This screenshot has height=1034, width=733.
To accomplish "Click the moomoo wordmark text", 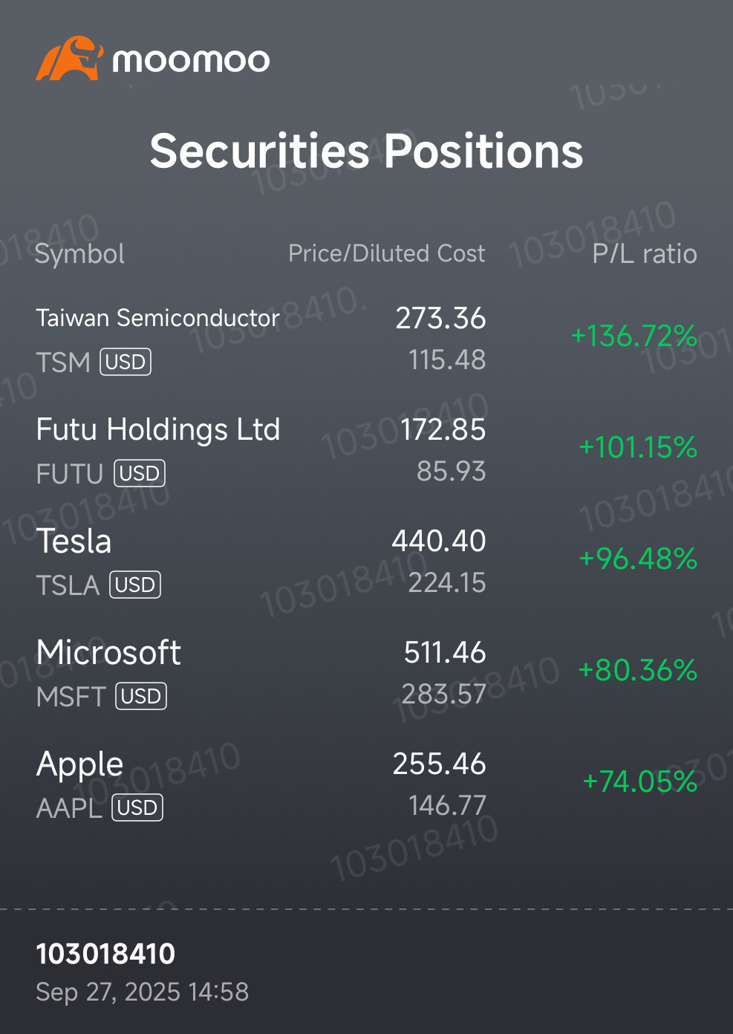I will click(191, 61).
